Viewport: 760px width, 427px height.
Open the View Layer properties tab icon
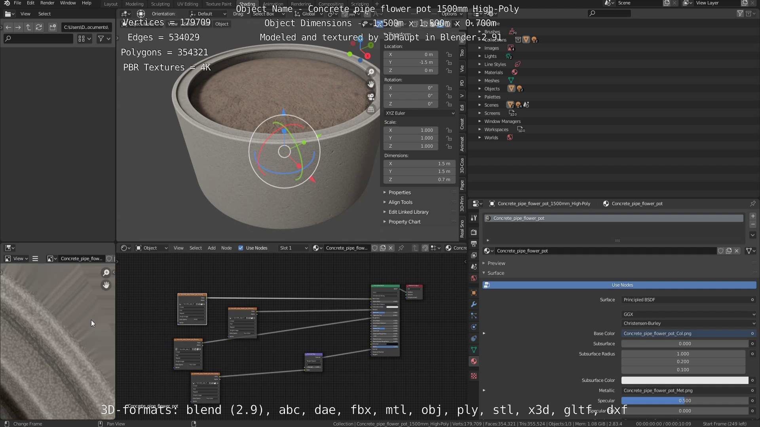474,255
